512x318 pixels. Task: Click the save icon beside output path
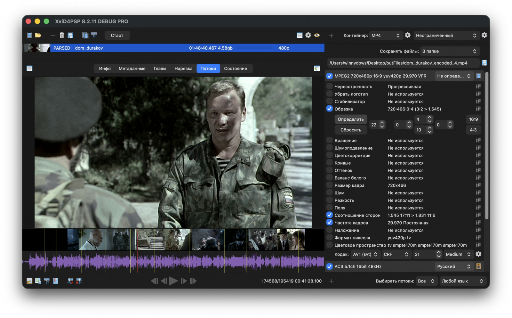pos(484,63)
